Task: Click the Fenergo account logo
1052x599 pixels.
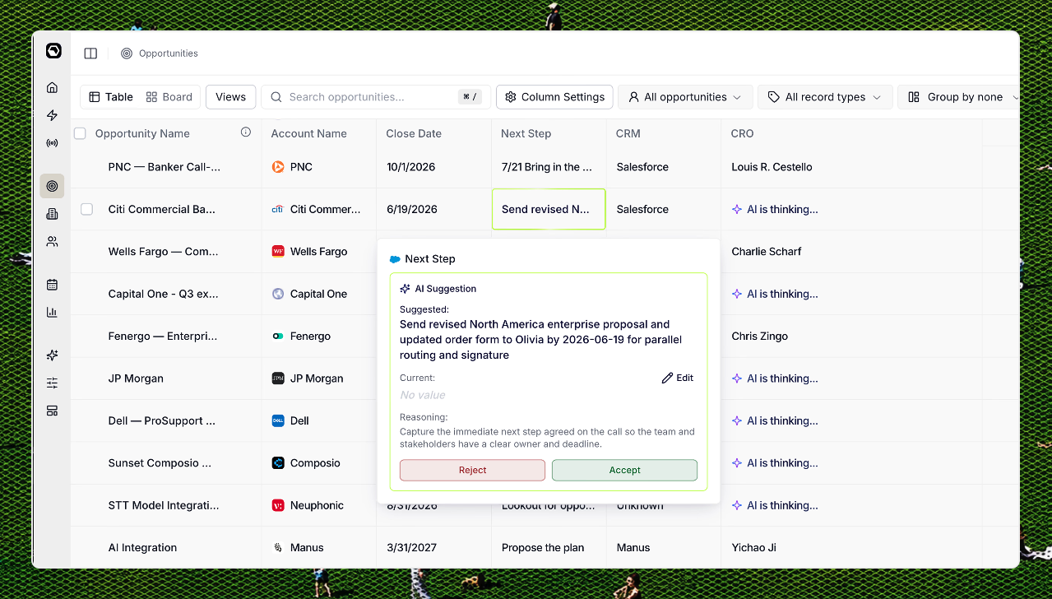Action: tap(278, 337)
